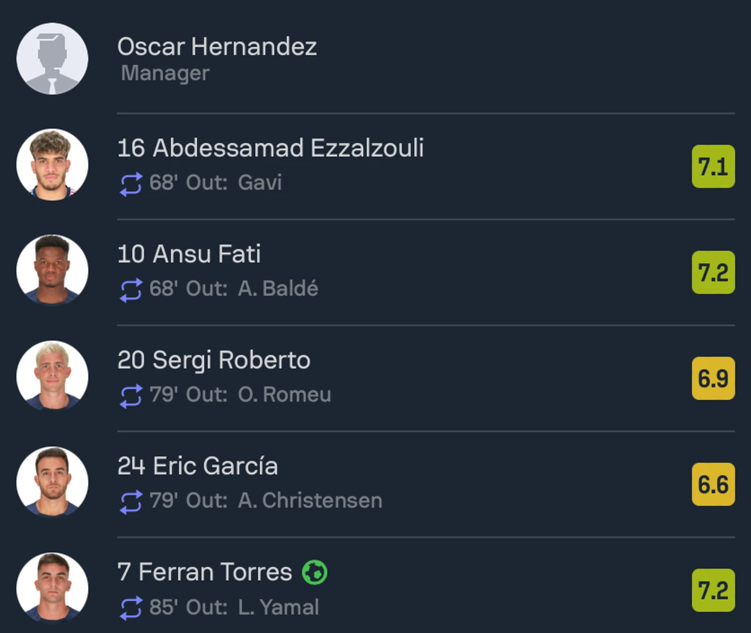Open Abdessamad Ezzalzouli's player photo

coord(52,165)
